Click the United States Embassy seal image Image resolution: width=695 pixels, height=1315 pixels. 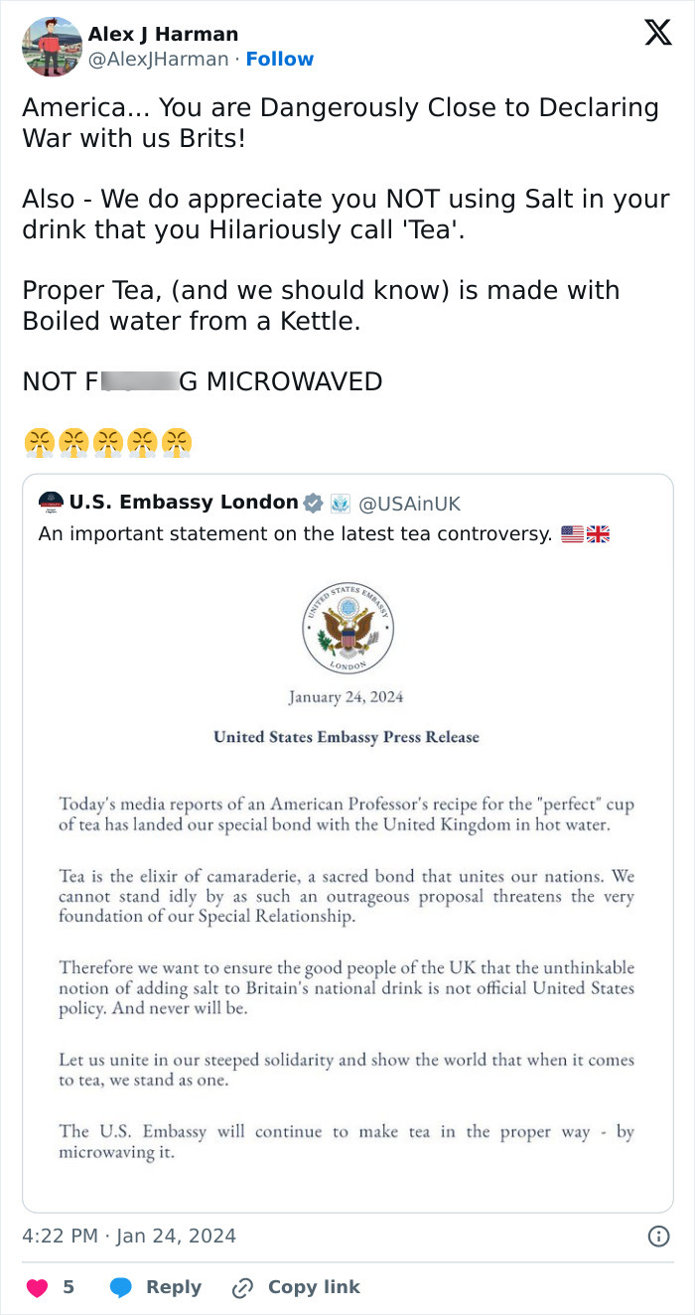(x=347, y=627)
